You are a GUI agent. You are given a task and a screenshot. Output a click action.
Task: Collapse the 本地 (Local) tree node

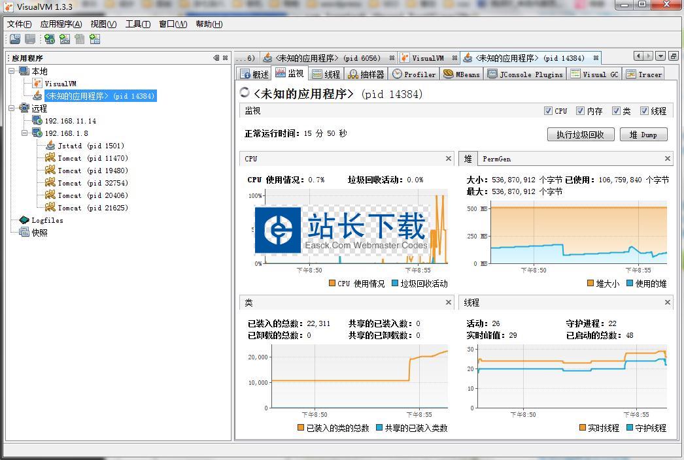click(12, 71)
